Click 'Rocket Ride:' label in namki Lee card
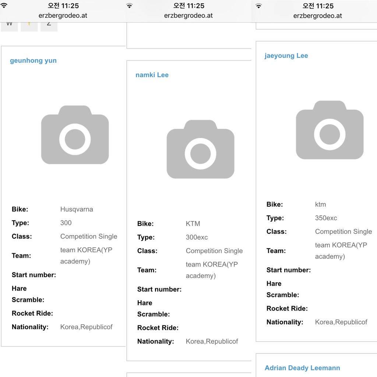The image size is (377, 377). 158,328
